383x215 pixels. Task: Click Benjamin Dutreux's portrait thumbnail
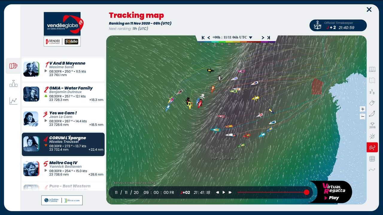(31, 94)
